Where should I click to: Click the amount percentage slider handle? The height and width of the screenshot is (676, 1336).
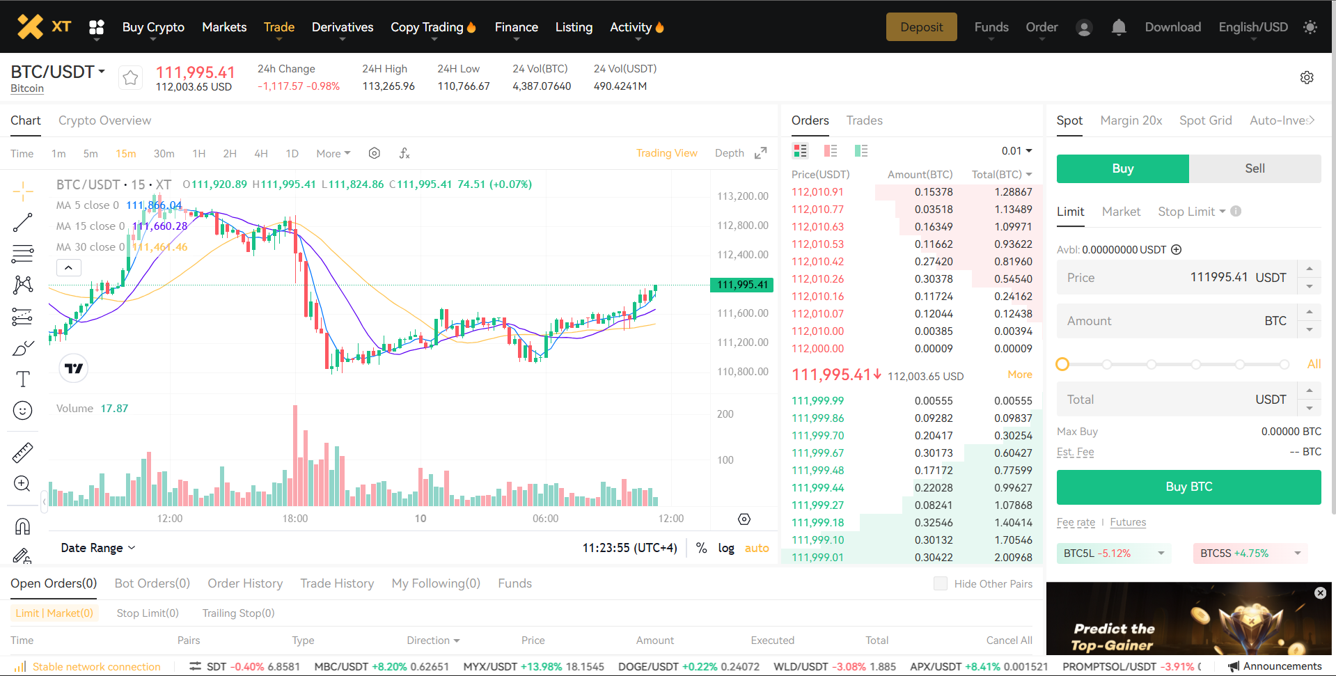(x=1062, y=364)
